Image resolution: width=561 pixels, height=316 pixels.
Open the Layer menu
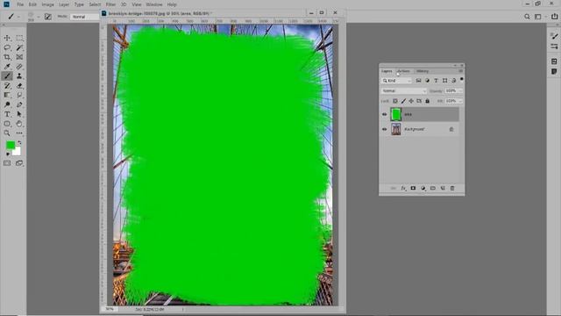(64, 4)
